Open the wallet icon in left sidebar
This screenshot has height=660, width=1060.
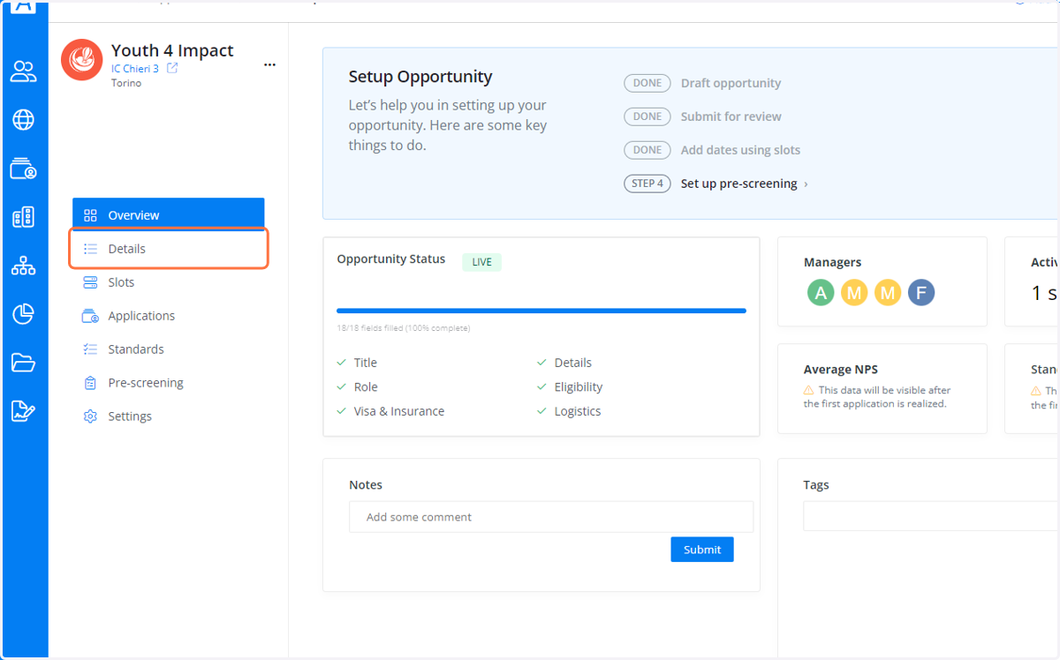[24, 169]
